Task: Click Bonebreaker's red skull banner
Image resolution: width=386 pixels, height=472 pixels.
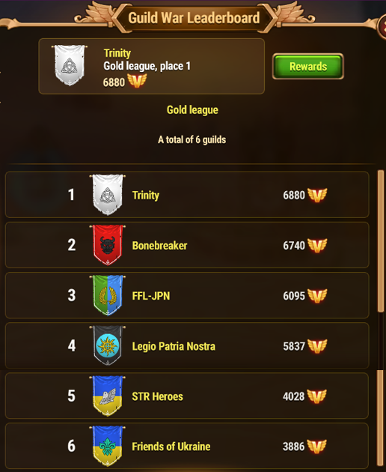Action: [x=107, y=245]
